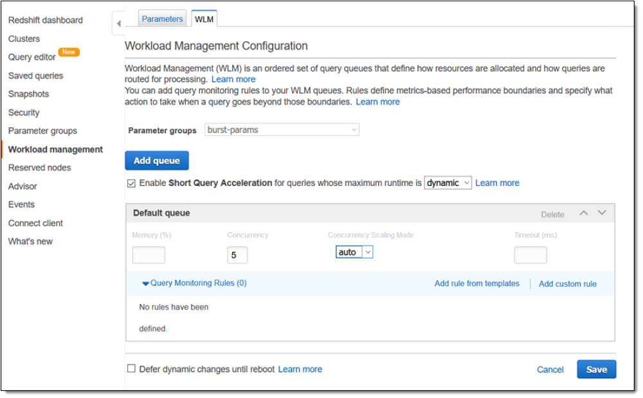This screenshot has height=398, width=643.
Task: Open Security in the sidebar
Action: coord(24,113)
